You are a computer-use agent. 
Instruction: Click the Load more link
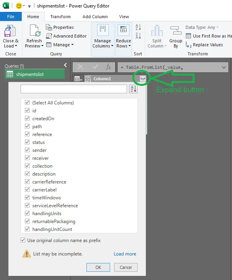point(125,254)
